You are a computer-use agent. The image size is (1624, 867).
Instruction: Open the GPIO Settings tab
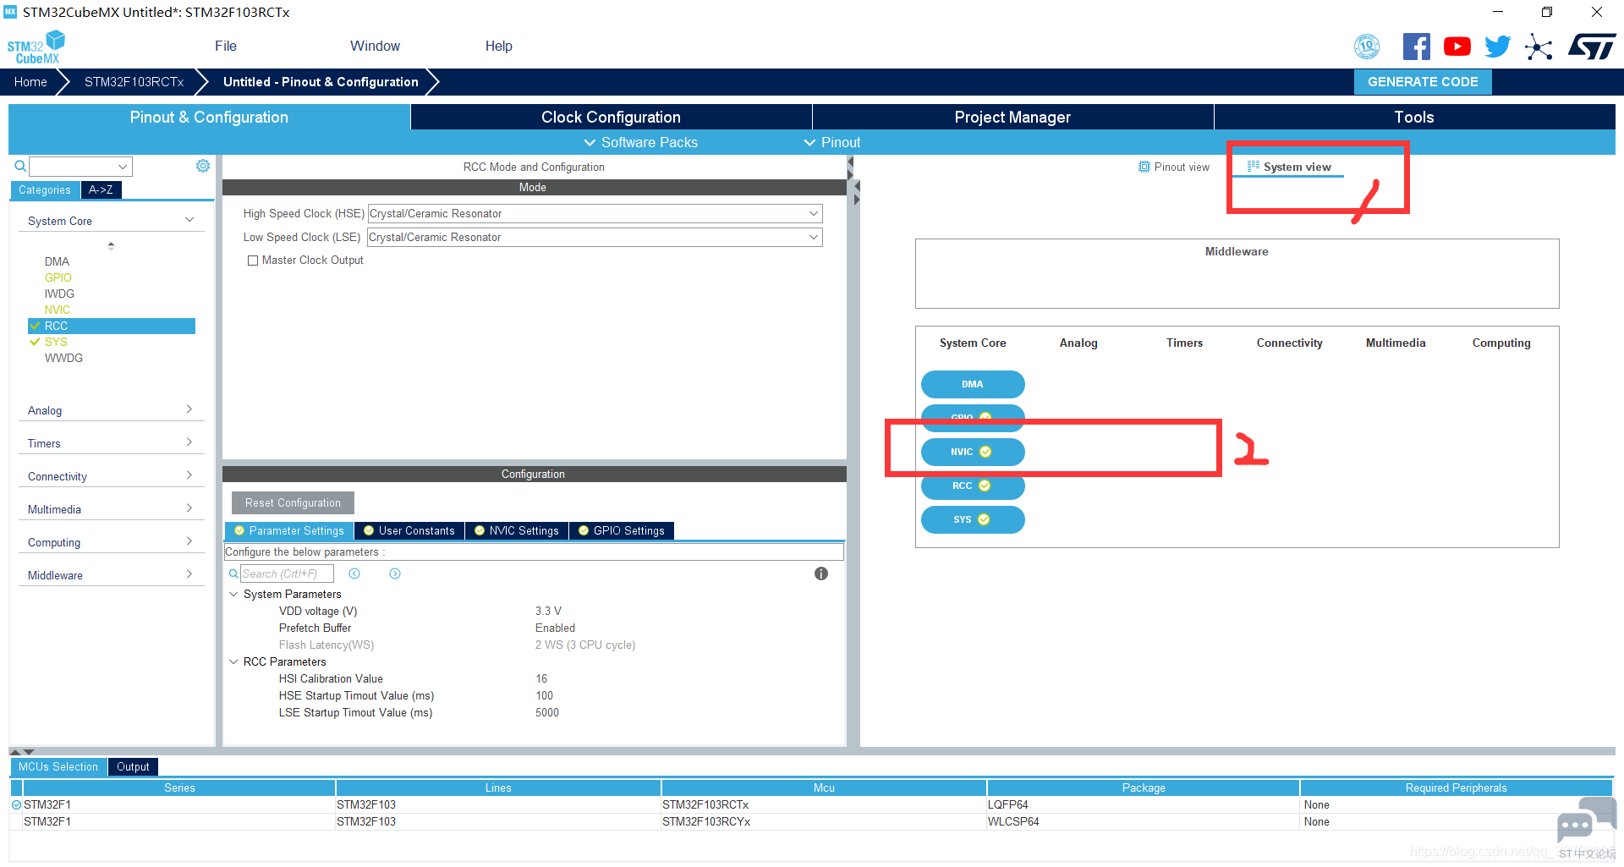click(x=622, y=530)
